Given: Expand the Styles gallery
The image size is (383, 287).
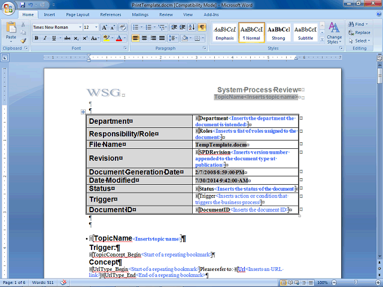Looking at the screenshot, I should click(x=322, y=39).
